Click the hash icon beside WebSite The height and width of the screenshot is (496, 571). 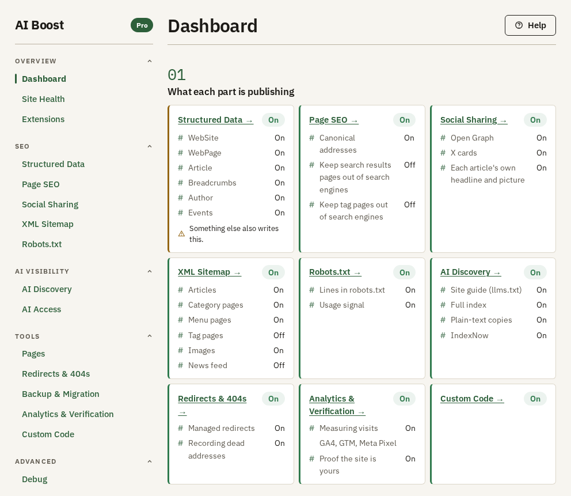tap(180, 138)
